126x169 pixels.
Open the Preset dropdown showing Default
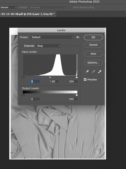tap(52, 37)
